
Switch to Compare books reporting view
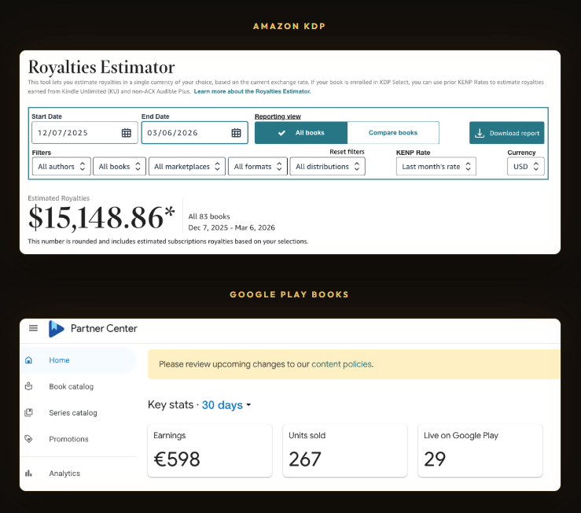point(393,133)
